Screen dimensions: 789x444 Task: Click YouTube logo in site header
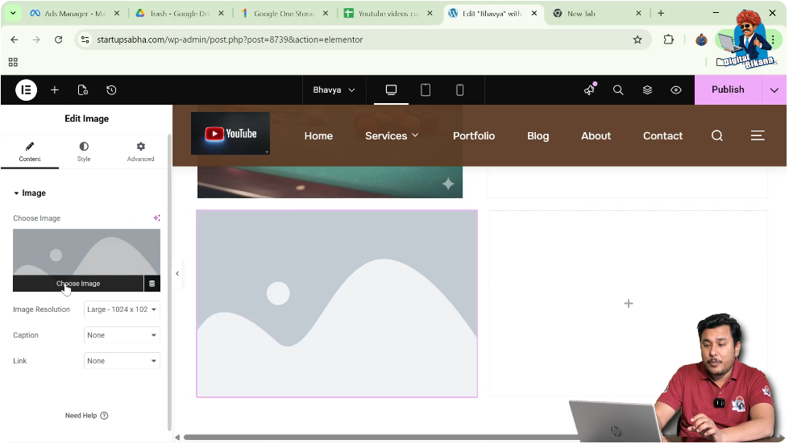230,133
